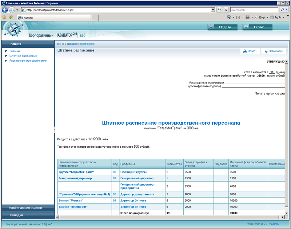
Task: Open Директор департамента profession link
Action: (x=137, y=194)
